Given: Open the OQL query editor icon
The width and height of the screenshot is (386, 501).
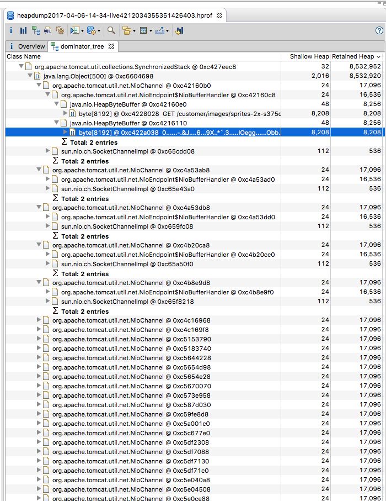Looking at the screenshot, I should click(x=47, y=30).
